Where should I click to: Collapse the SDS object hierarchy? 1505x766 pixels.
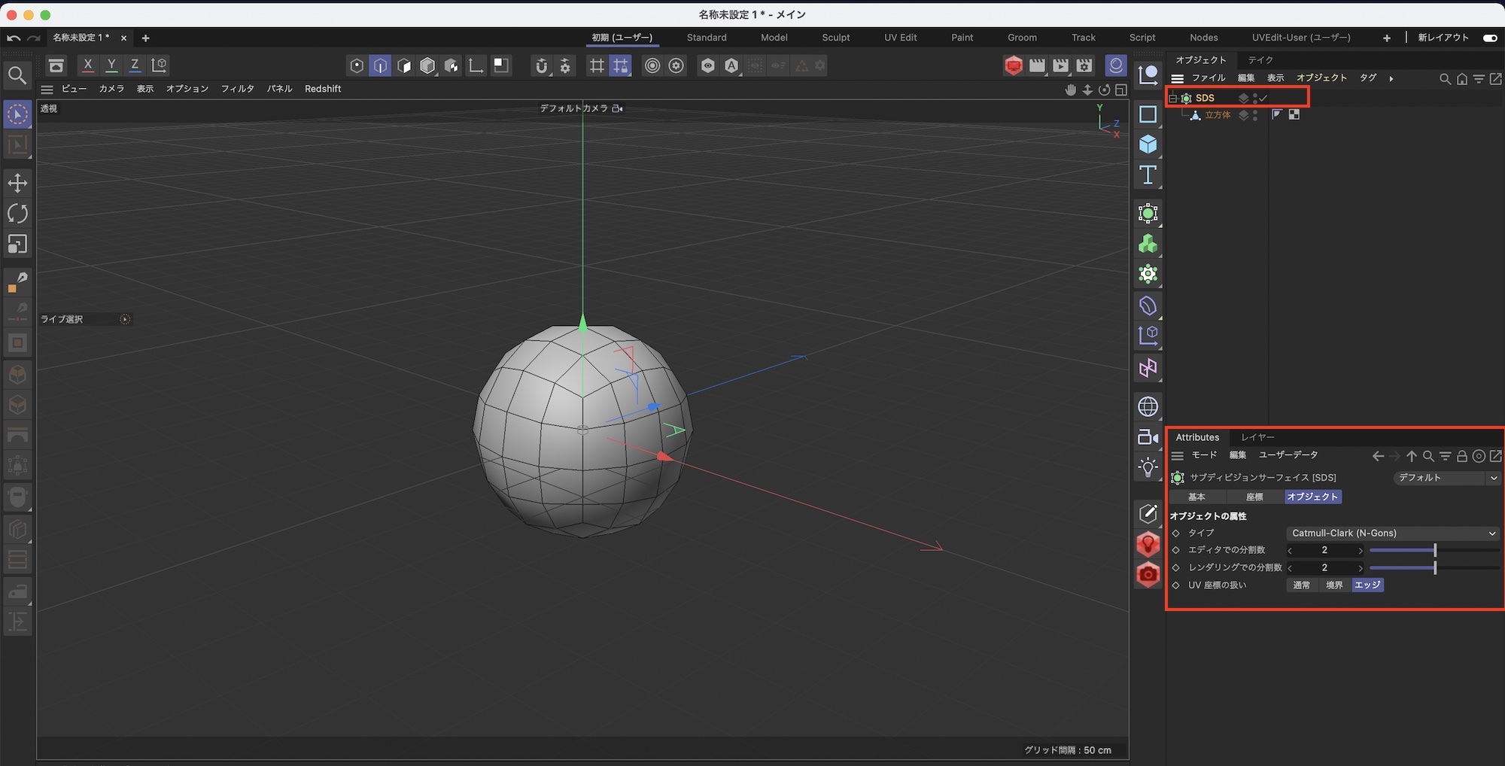pos(1172,99)
